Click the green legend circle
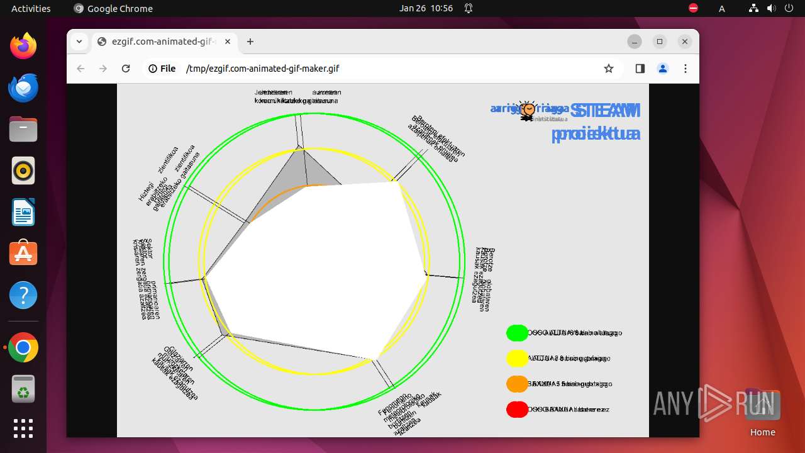 (x=517, y=333)
